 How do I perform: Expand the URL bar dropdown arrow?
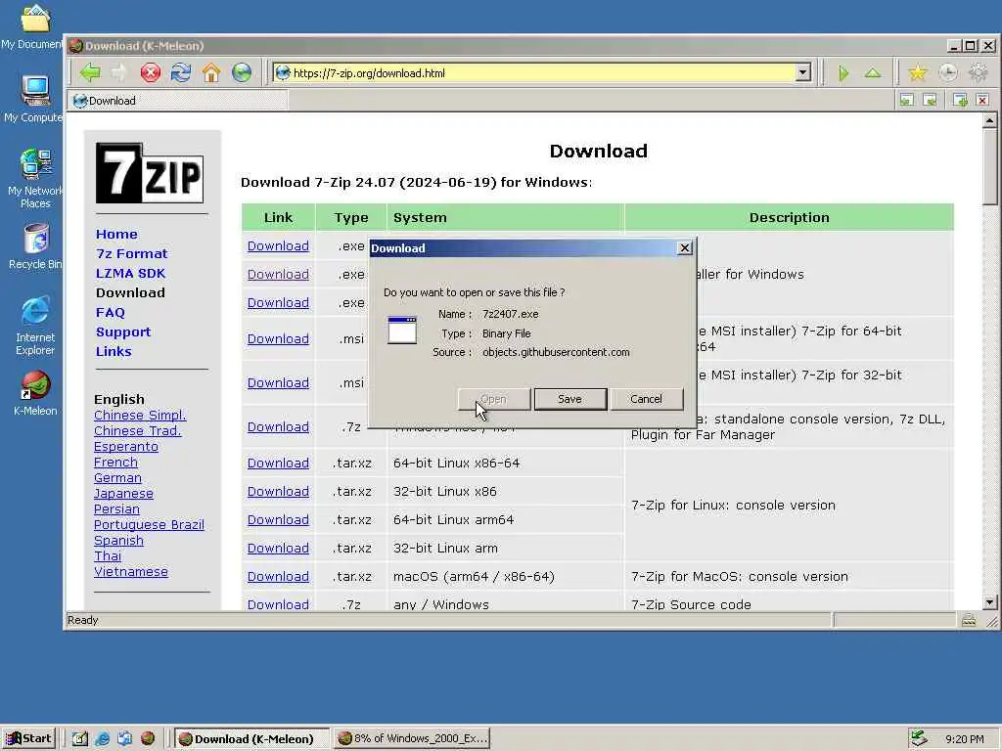pos(803,72)
